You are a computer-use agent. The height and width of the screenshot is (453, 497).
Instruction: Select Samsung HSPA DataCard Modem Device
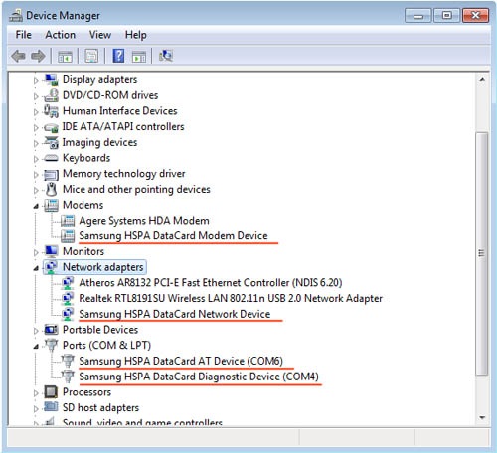[x=173, y=236]
